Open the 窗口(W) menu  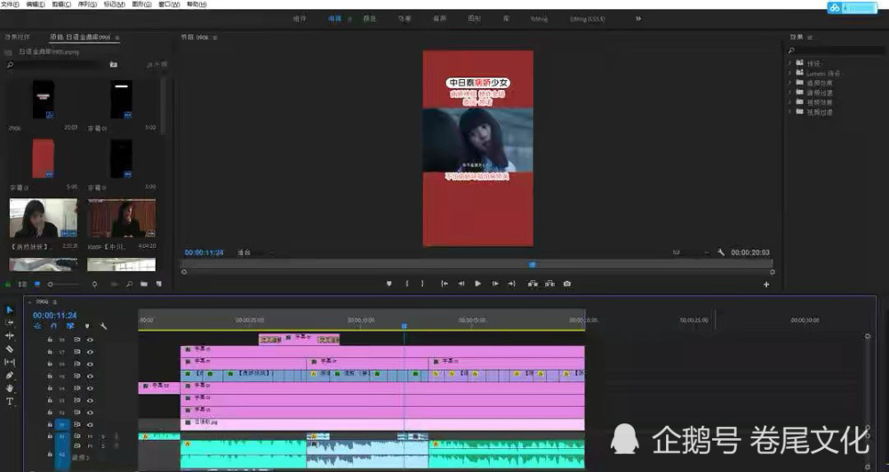point(169,4)
